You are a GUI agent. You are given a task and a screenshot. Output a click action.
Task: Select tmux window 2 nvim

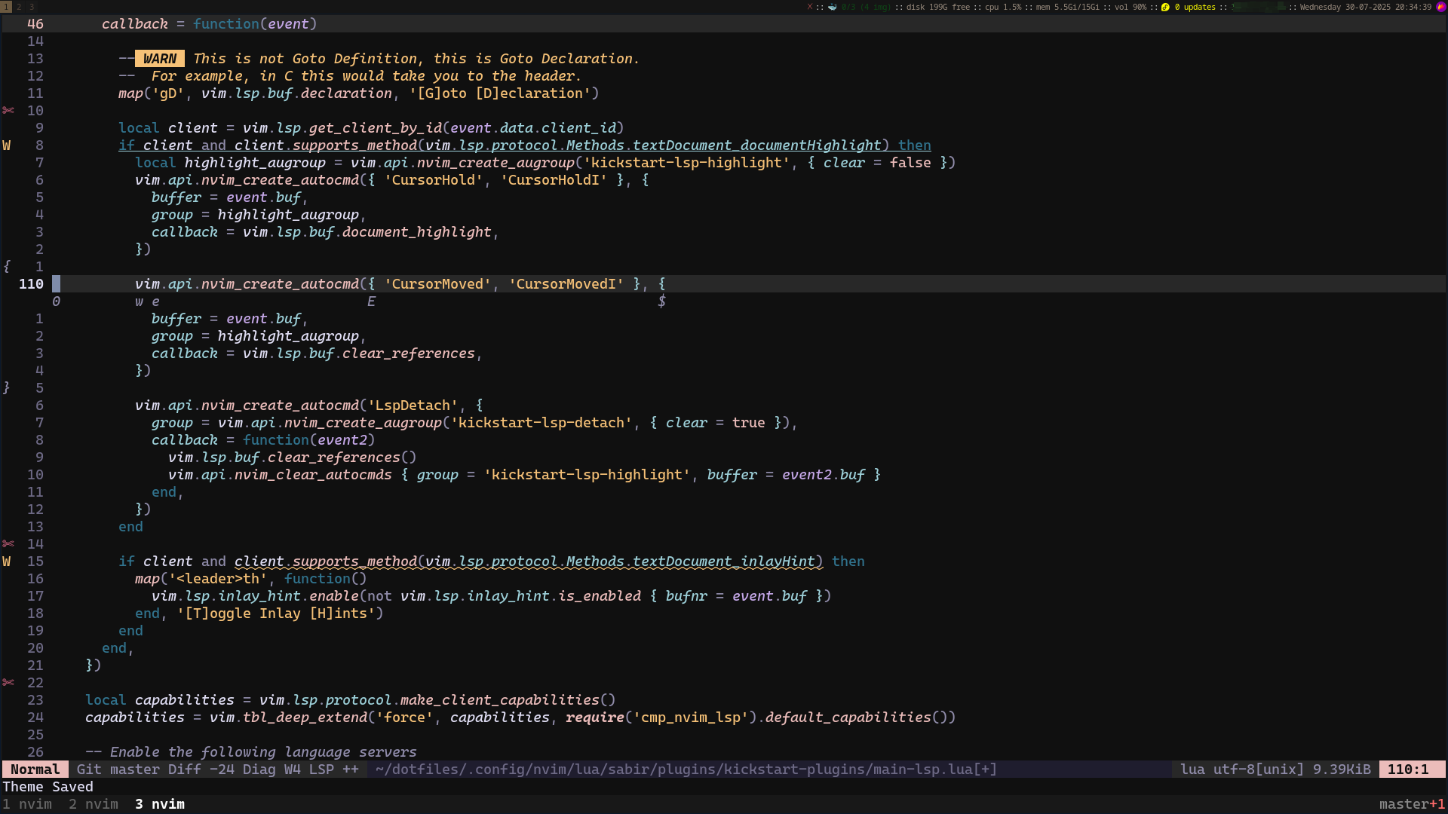[x=94, y=804]
